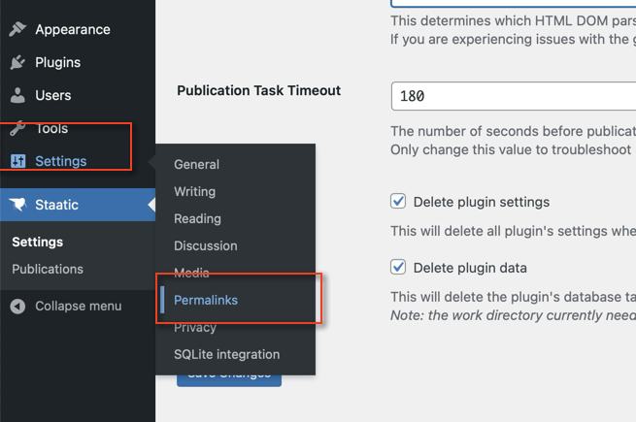Image resolution: width=636 pixels, height=422 pixels.
Task: Choose Discussion in Settings flyout
Action: pyautogui.click(x=205, y=245)
